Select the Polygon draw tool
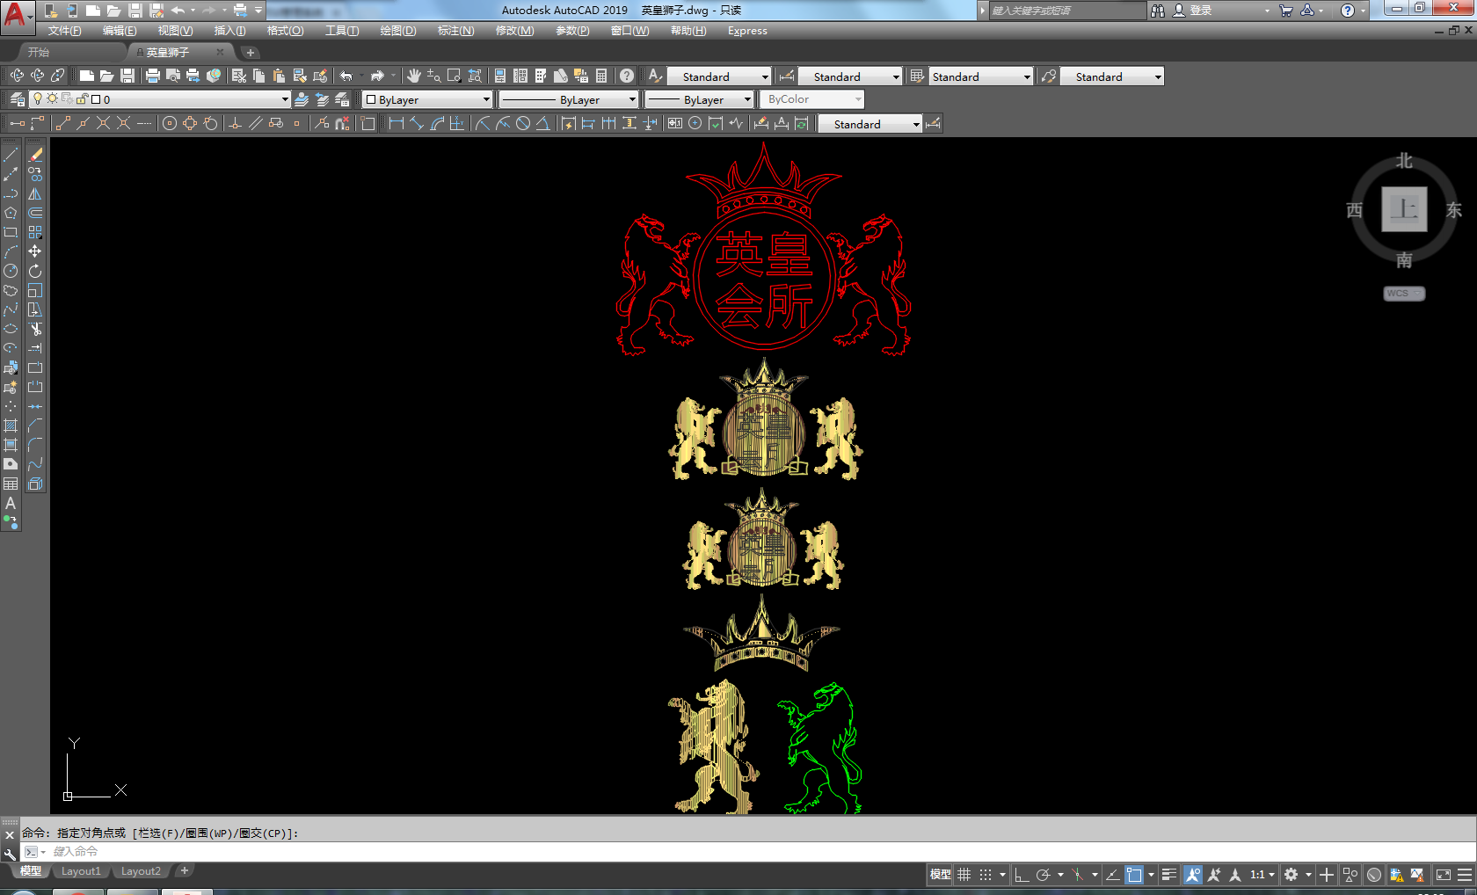This screenshot has height=895, width=1477. [x=11, y=213]
